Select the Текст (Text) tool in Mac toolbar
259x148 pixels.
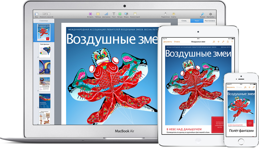(114, 14)
